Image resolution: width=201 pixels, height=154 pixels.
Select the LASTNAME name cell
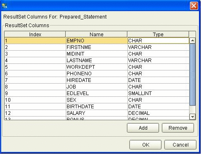[x=97, y=61]
